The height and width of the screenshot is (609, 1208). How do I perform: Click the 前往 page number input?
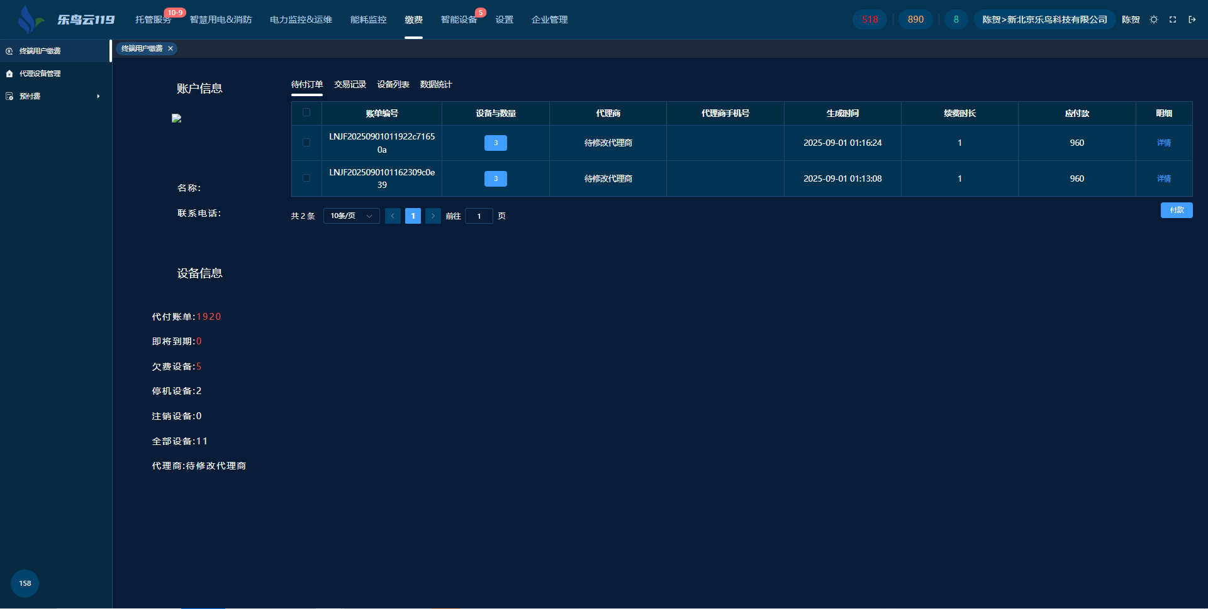479,216
